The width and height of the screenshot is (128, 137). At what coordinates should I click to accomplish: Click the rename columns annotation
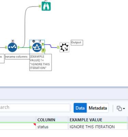pyautogui.click(x=17, y=57)
